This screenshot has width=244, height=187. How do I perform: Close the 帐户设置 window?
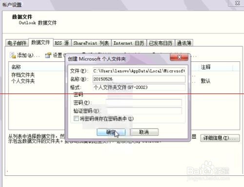point(237,3)
